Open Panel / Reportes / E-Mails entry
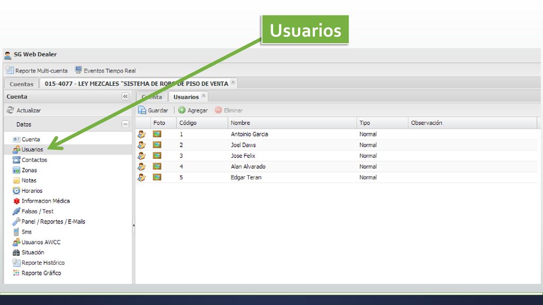 tap(48, 222)
